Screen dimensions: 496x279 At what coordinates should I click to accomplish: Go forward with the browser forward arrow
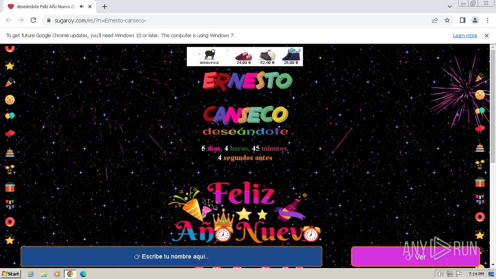point(21,20)
